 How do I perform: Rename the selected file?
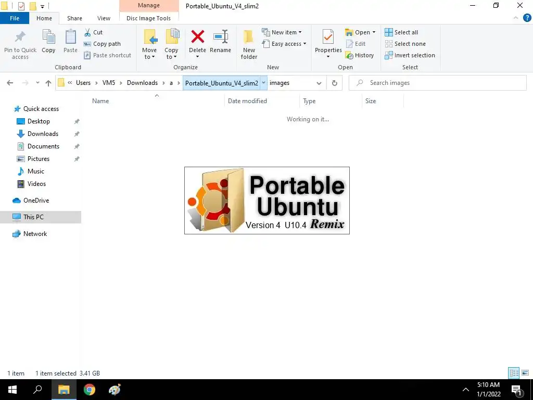pos(220,42)
